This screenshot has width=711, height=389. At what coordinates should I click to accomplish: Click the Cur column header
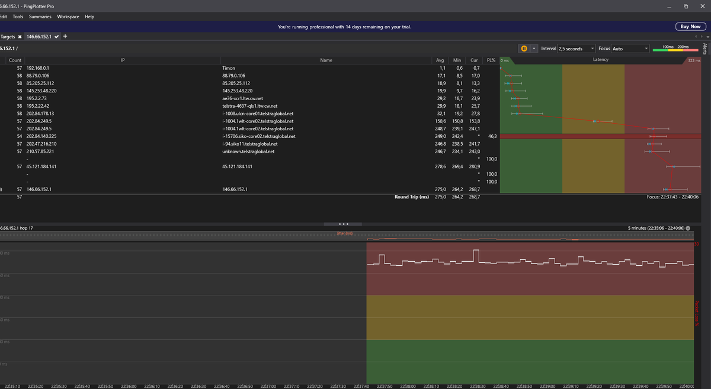(x=474, y=60)
